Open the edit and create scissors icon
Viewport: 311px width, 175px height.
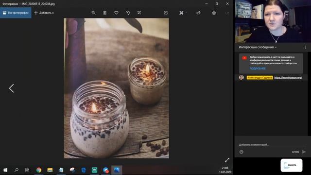point(181,13)
